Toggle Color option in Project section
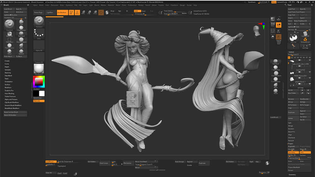This screenshot has height=177, width=315. click(x=305, y=152)
